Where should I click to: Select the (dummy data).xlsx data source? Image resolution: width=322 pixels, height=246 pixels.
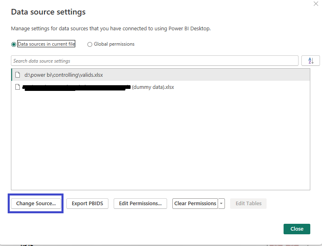[161, 87]
